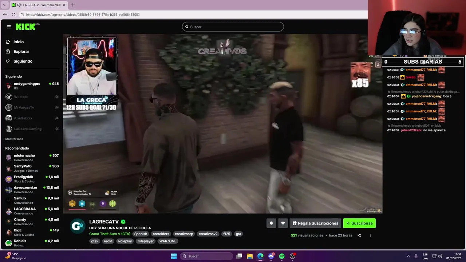Open recommended channel misternacho
This screenshot has height=262, width=466.
(x=32, y=158)
